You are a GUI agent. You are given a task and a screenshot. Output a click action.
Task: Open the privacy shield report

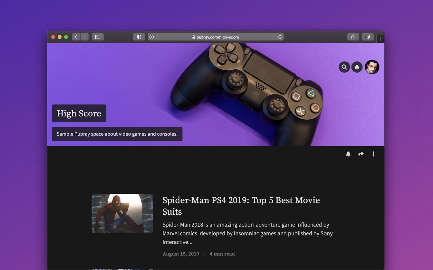(139, 37)
